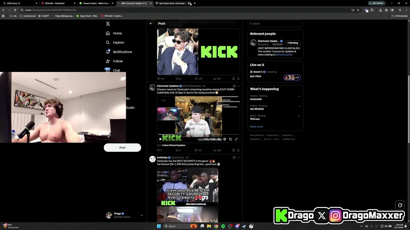
Task: Bookmark the Cheesur reacts post
Action: pyautogui.click(x=234, y=150)
